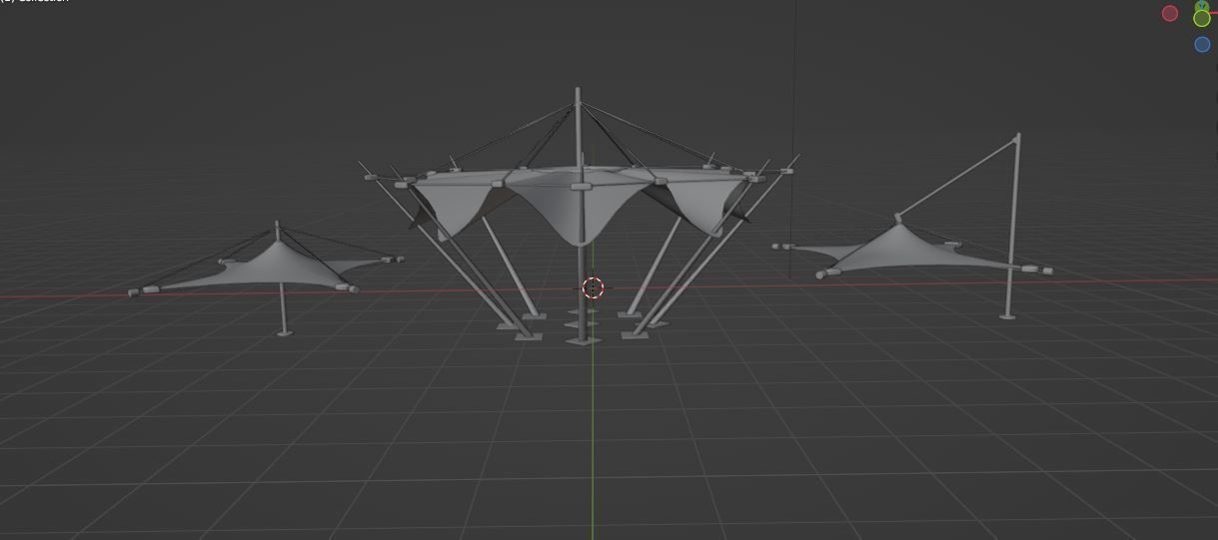1218x540 pixels.
Task: Select the tall angled post of right shade sail
Action: coord(1013,225)
